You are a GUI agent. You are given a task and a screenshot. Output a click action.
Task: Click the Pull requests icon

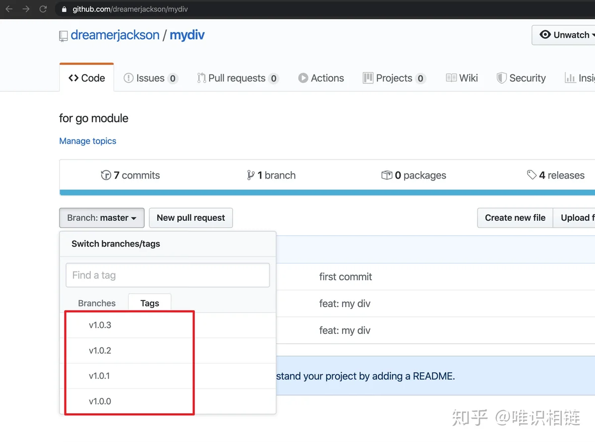(201, 78)
